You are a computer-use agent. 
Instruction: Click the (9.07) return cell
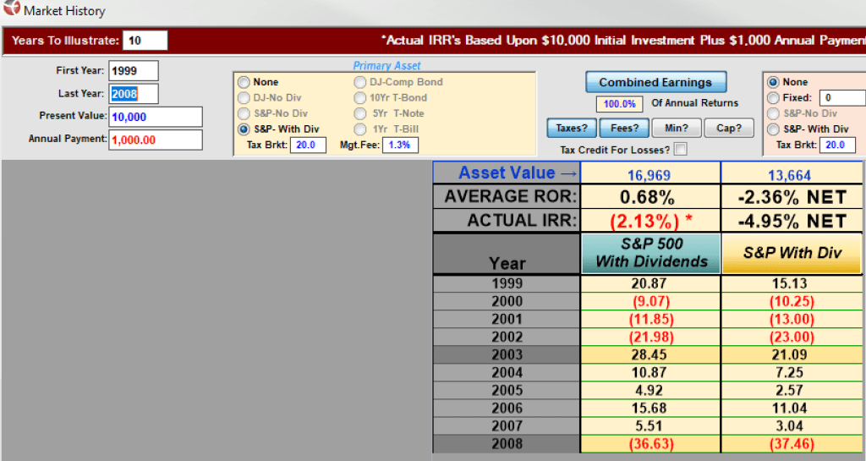coord(650,301)
